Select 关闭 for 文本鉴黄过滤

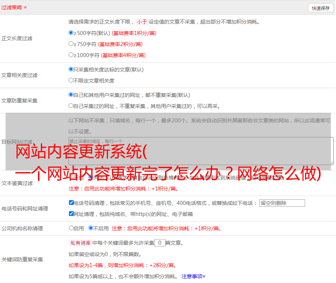(x=90, y=177)
